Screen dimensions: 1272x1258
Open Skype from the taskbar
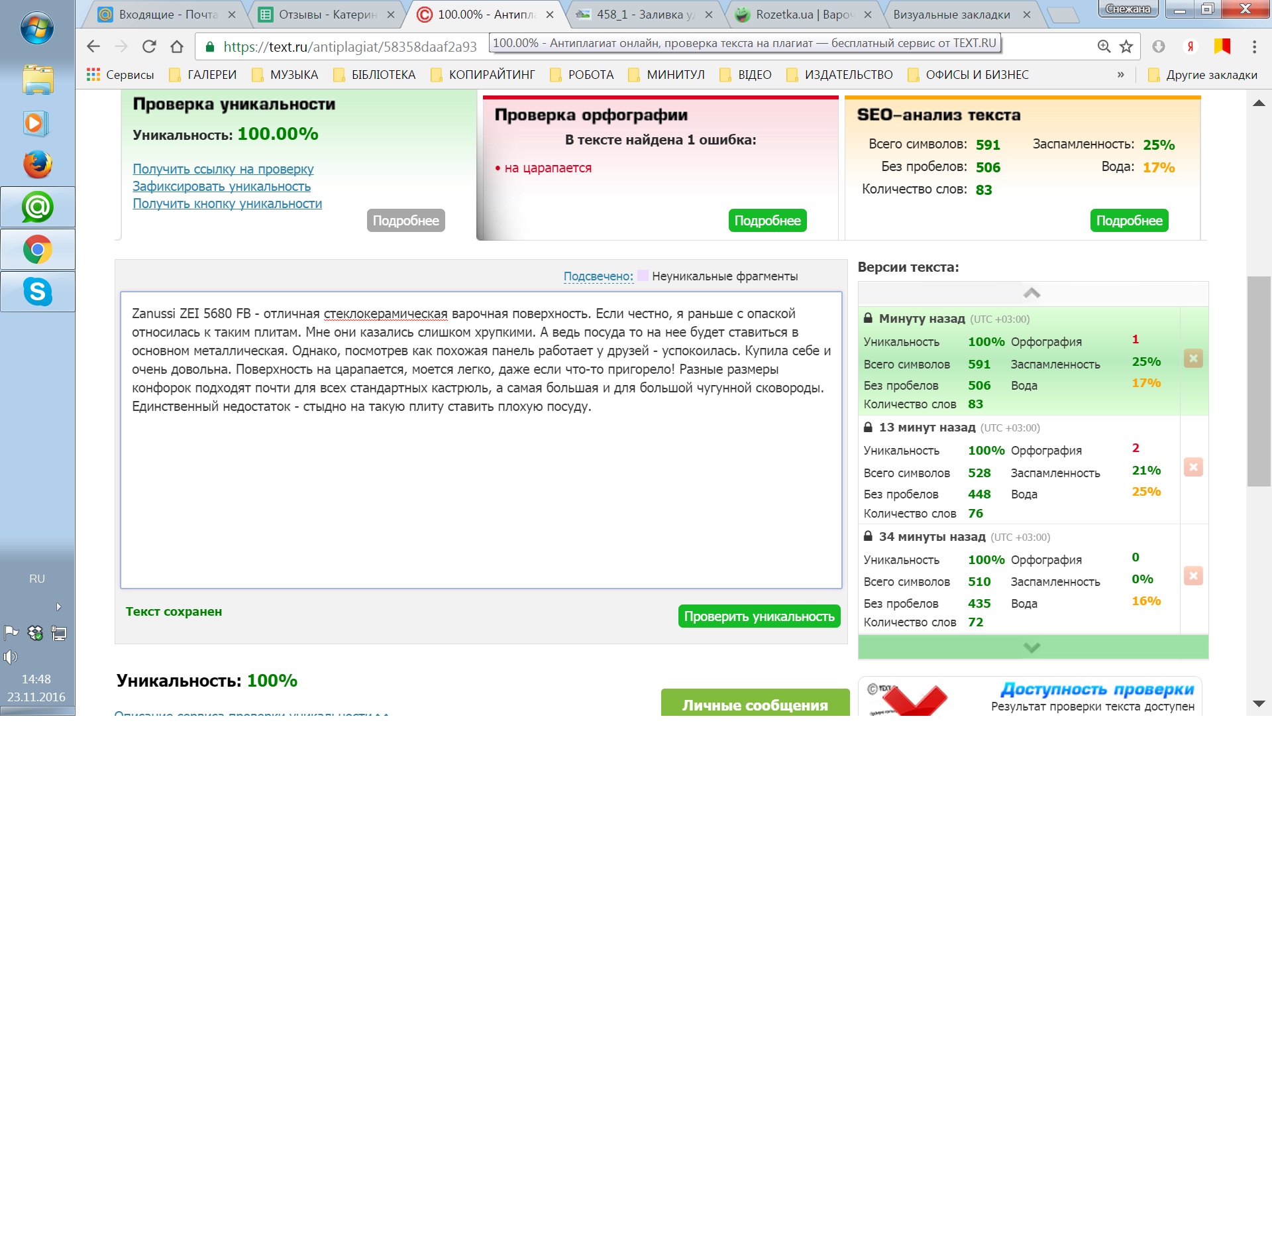tap(38, 292)
